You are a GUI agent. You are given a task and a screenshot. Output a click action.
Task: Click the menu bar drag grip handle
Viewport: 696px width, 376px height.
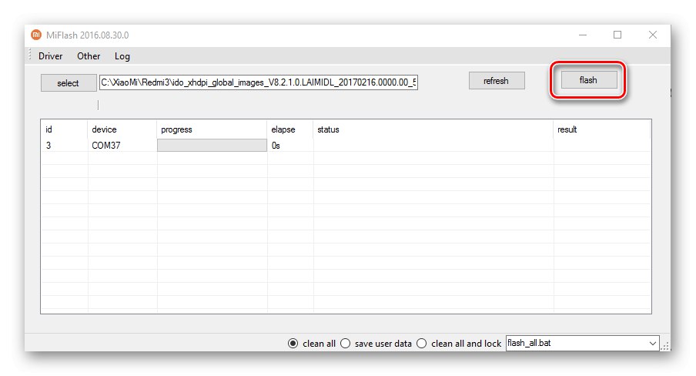click(x=30, y=55)
